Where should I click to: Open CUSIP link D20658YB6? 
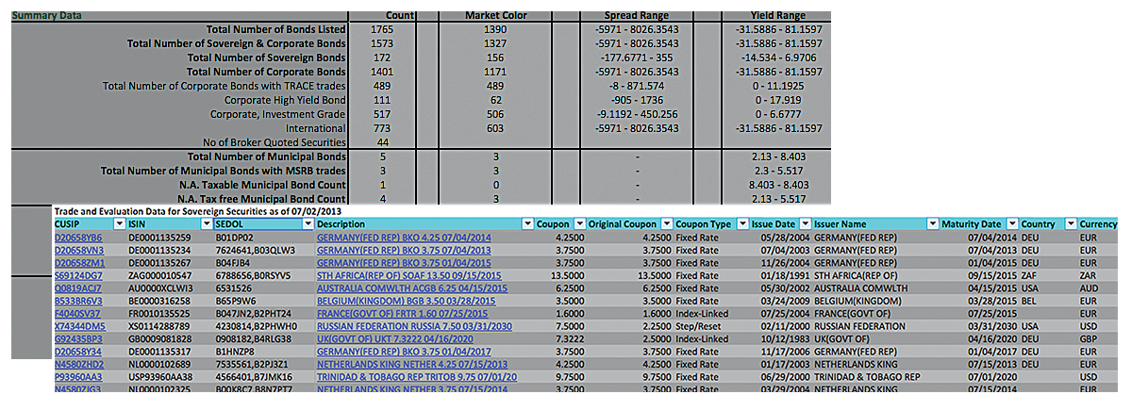point(78,238)
